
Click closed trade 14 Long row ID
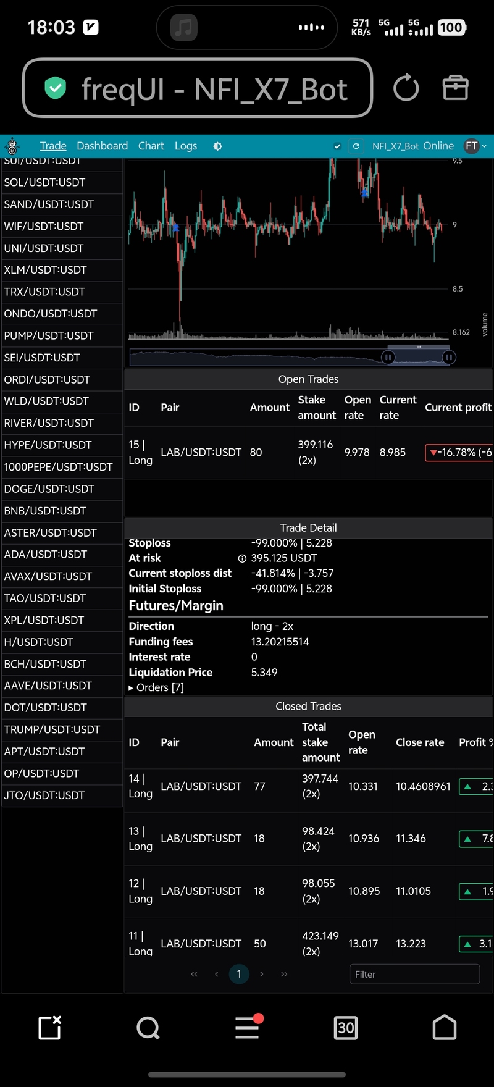pyautogui.click(x=140, y=786)
